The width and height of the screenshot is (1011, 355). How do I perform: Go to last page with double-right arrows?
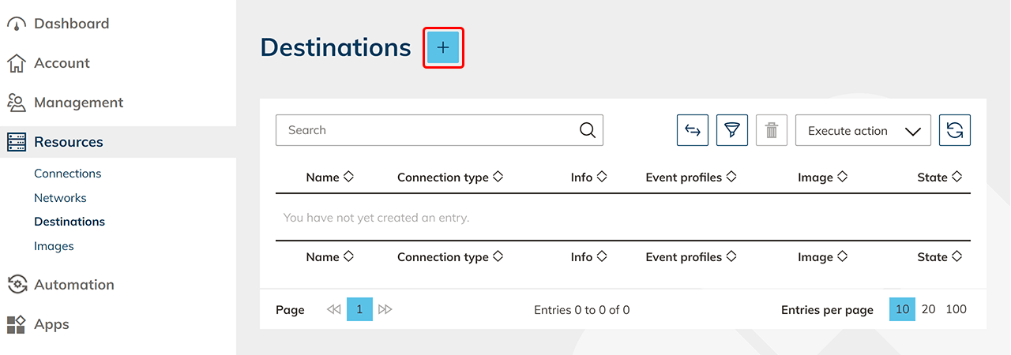click(385, 310)
